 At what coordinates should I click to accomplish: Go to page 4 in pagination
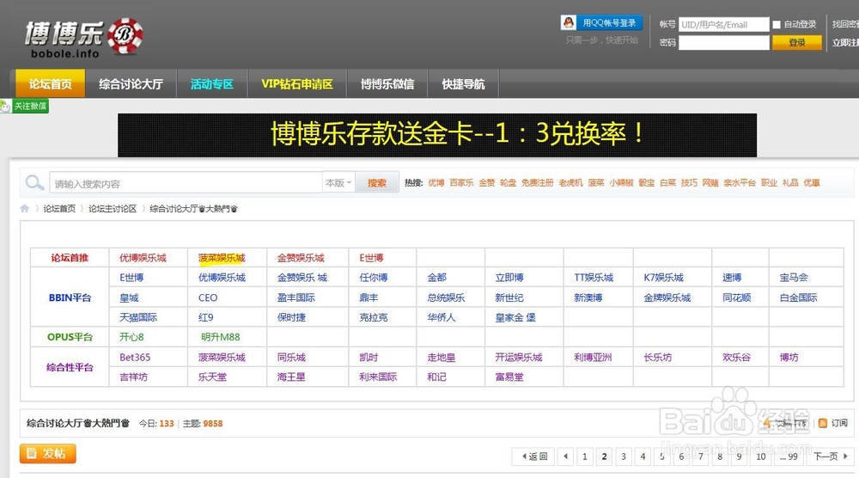pyautogui.click(x=643, y=456)
